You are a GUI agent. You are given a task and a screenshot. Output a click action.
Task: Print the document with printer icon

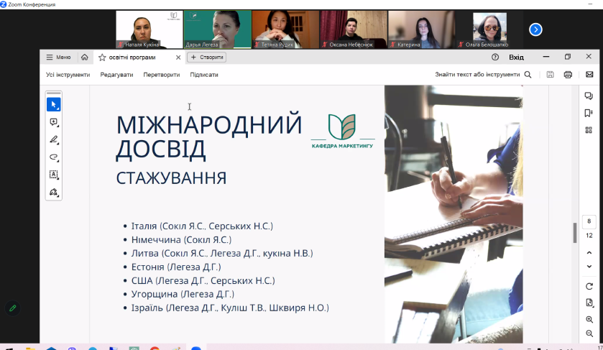568,74
